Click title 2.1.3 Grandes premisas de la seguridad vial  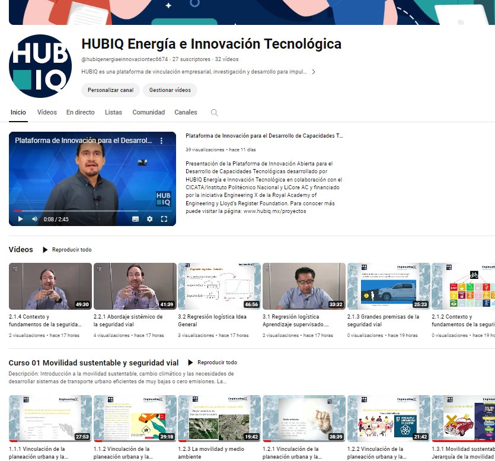tap(383, 320)
